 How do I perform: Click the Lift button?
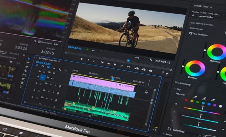[x=137, y=68]
